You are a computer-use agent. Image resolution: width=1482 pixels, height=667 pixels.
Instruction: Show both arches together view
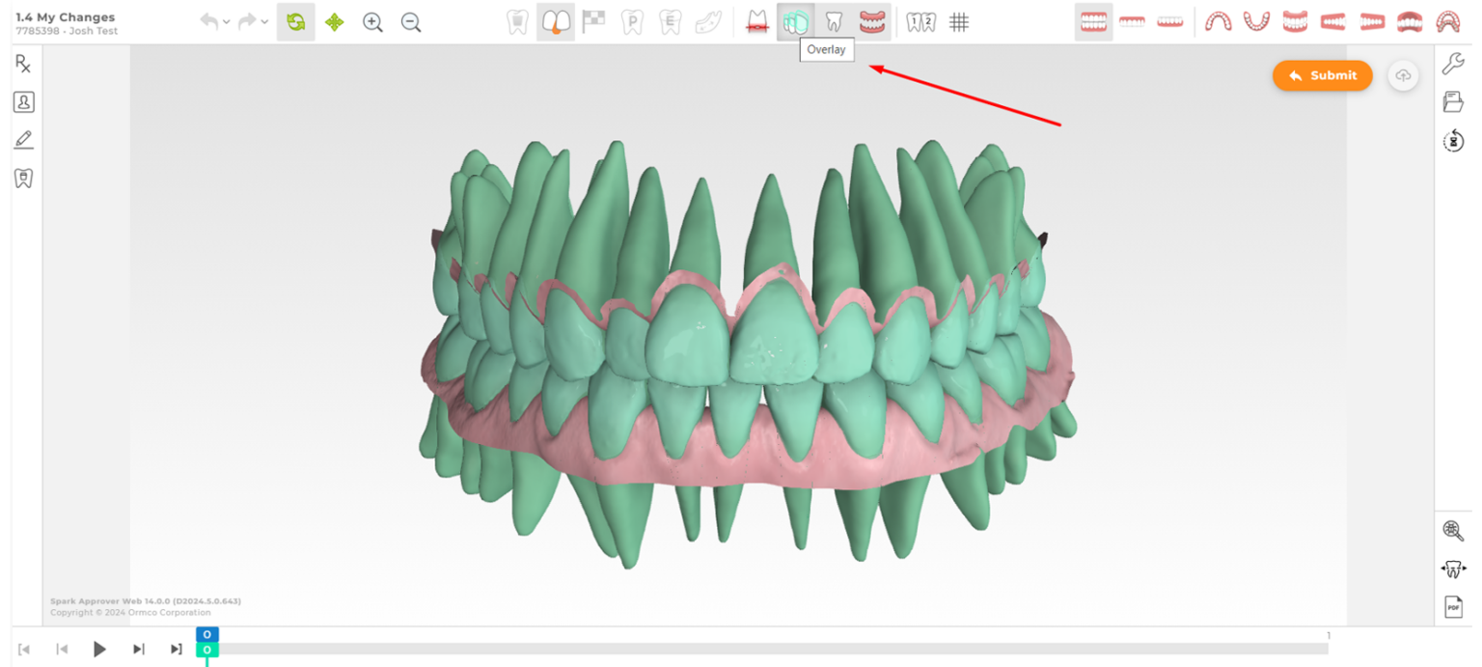point(1093,21)
